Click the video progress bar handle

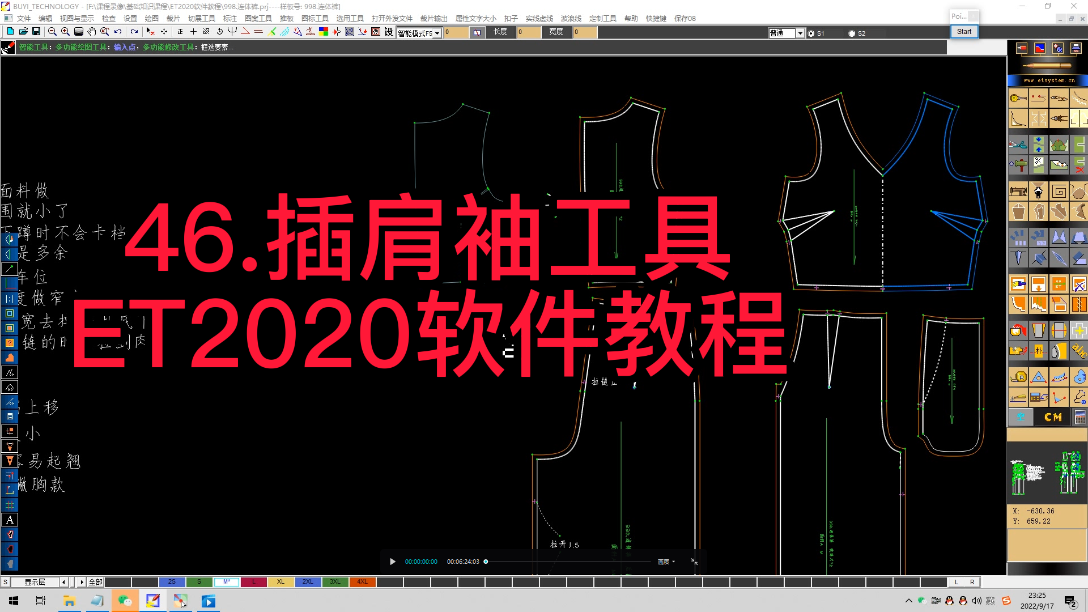click(486, 562)
